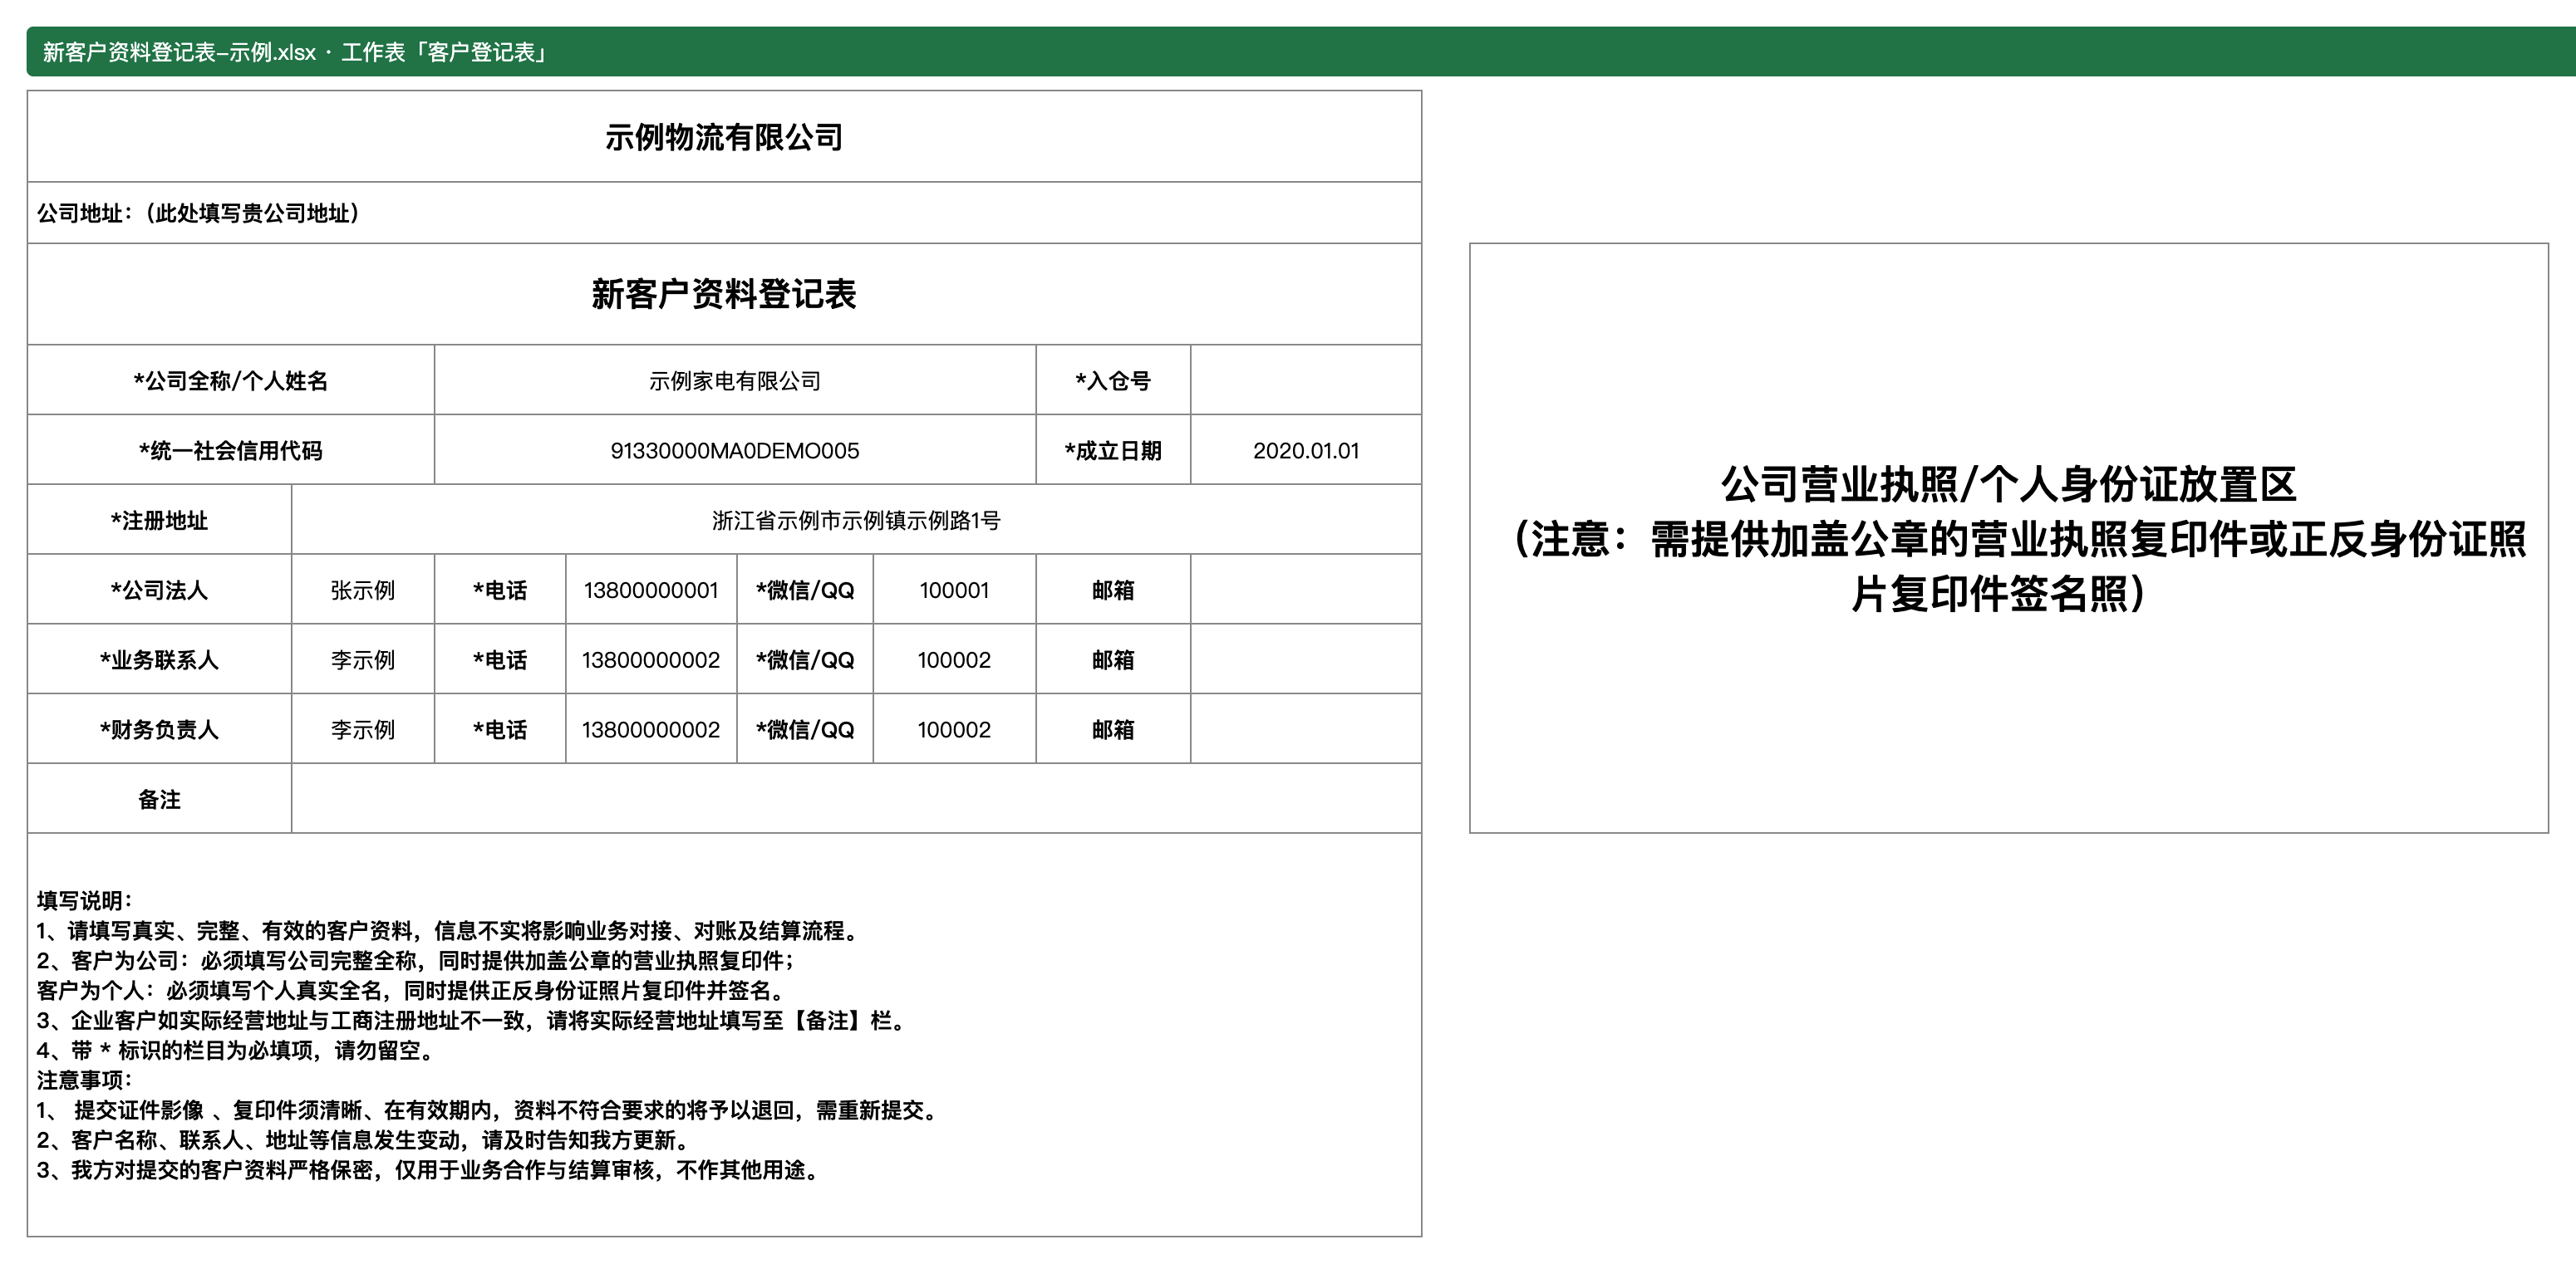Select 13800000002 in the 财务负责人 row
The height and width of the screenshot is (1264, 2576).
point(651,731)
